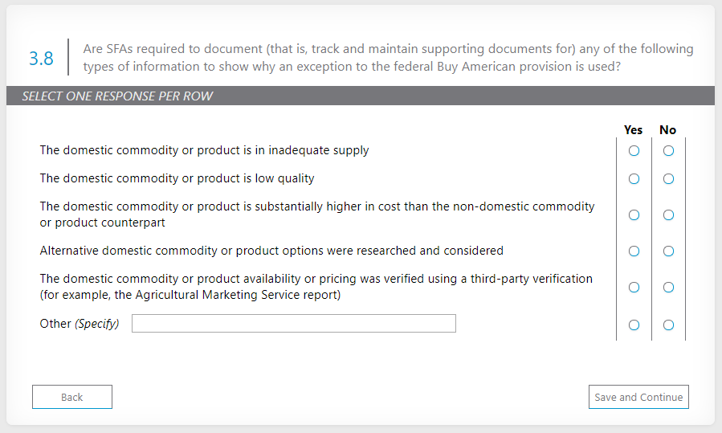
Task: Click Save and Continue button
Action: [638, 397]
